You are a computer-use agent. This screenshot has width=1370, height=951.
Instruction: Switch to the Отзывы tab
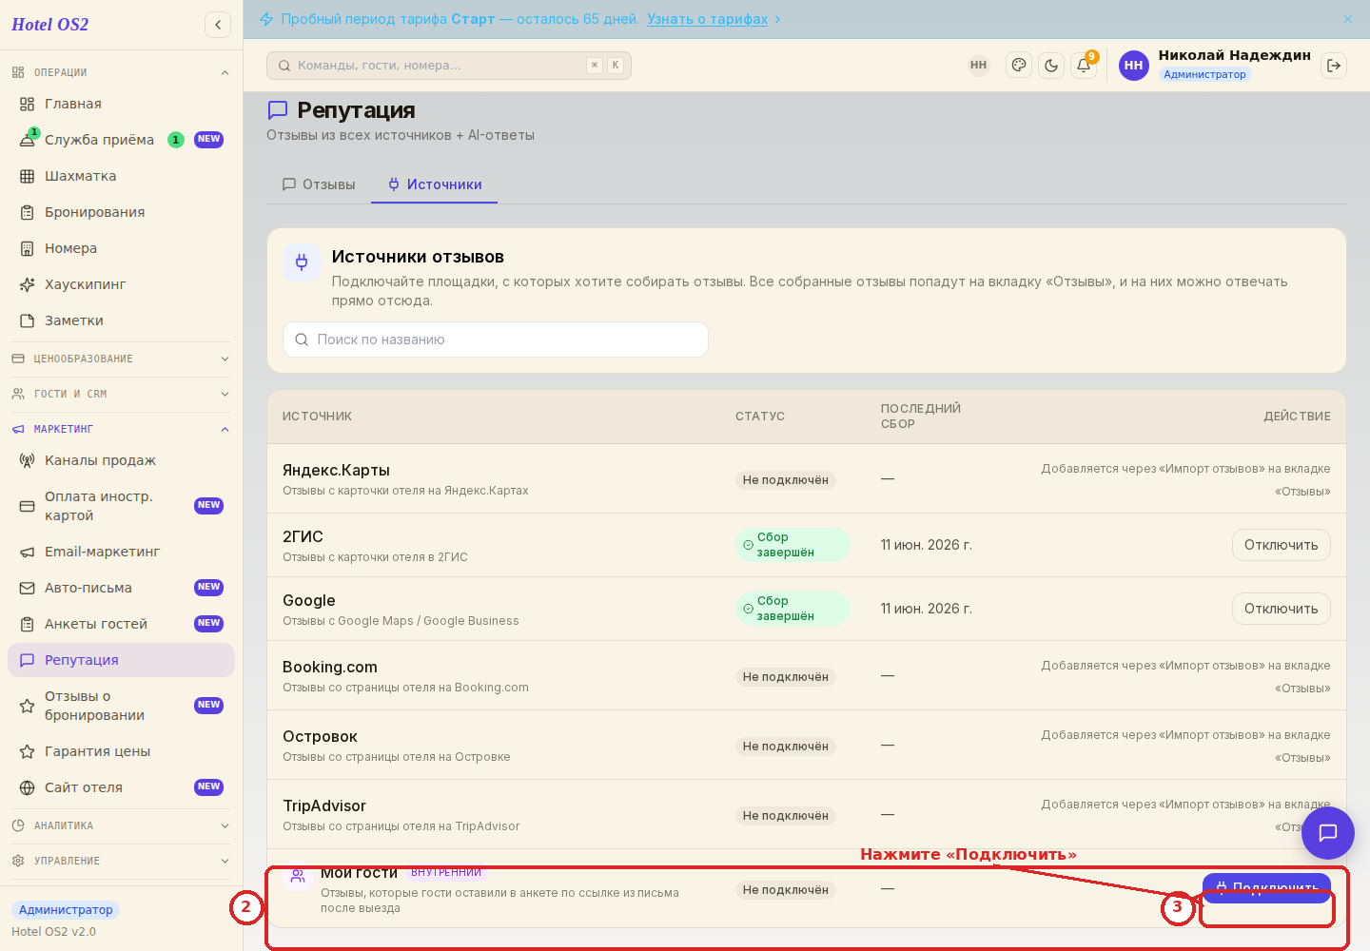(x=319, y=184)
